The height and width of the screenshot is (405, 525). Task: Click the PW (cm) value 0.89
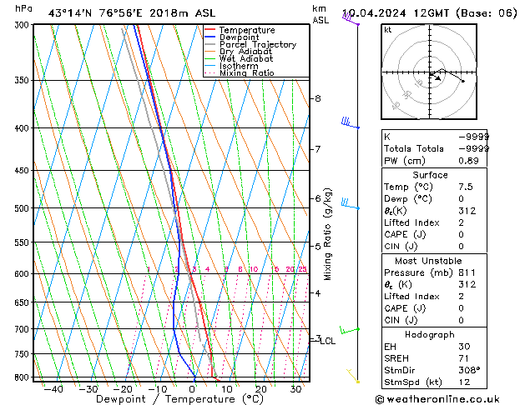(468, 161)
